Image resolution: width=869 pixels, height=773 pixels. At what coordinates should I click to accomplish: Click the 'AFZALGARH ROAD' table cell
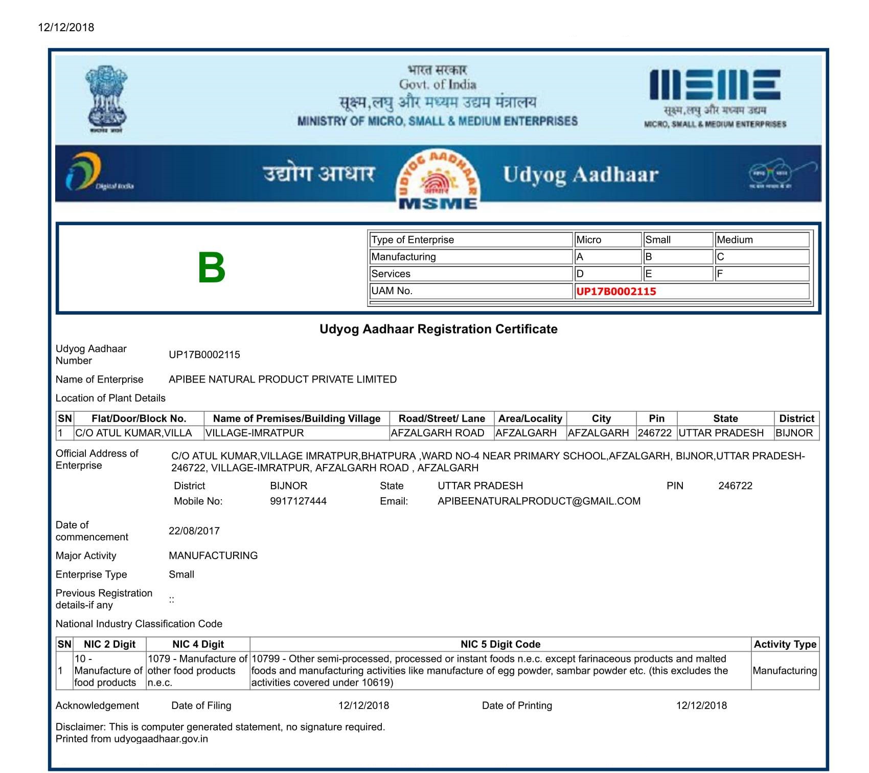(x=442, y=433)
